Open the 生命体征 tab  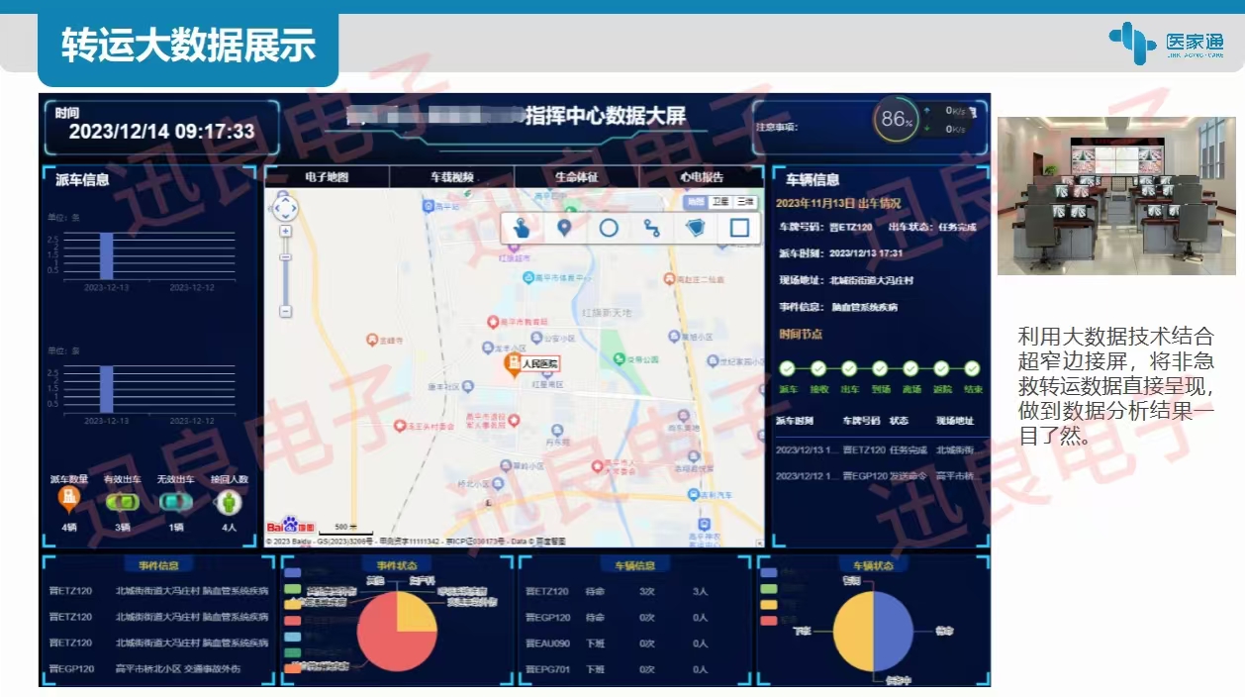coord(576,177)
